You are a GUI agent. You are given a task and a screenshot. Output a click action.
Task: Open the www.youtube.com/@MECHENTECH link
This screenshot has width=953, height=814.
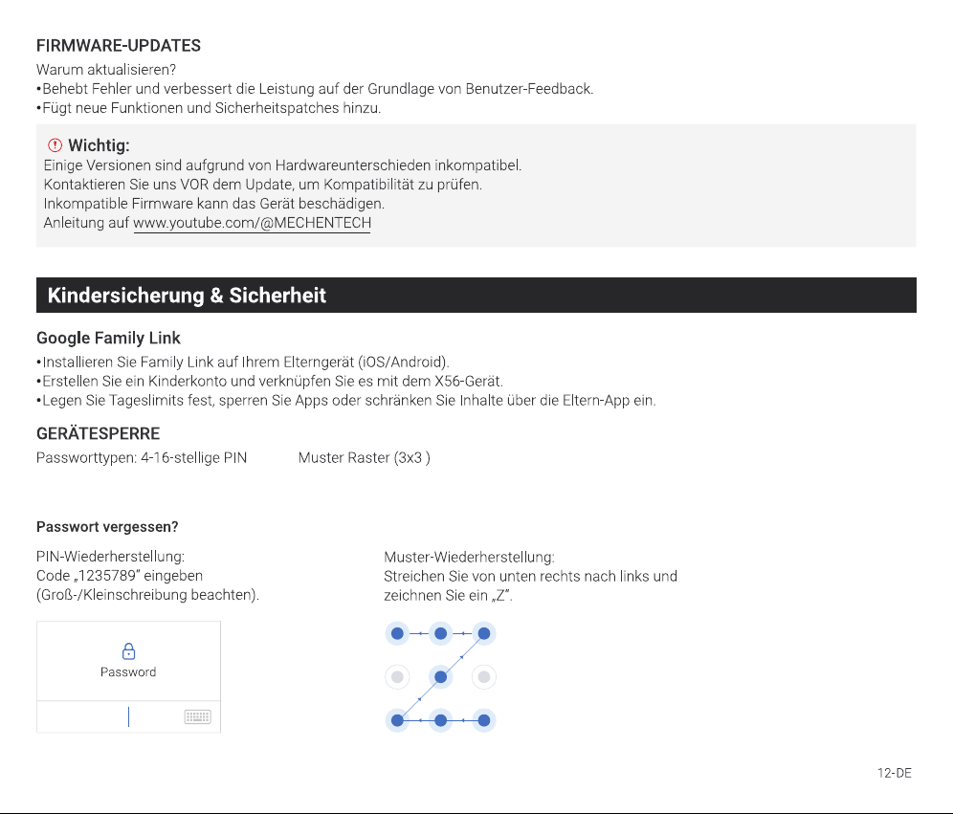tap(252, 223)
